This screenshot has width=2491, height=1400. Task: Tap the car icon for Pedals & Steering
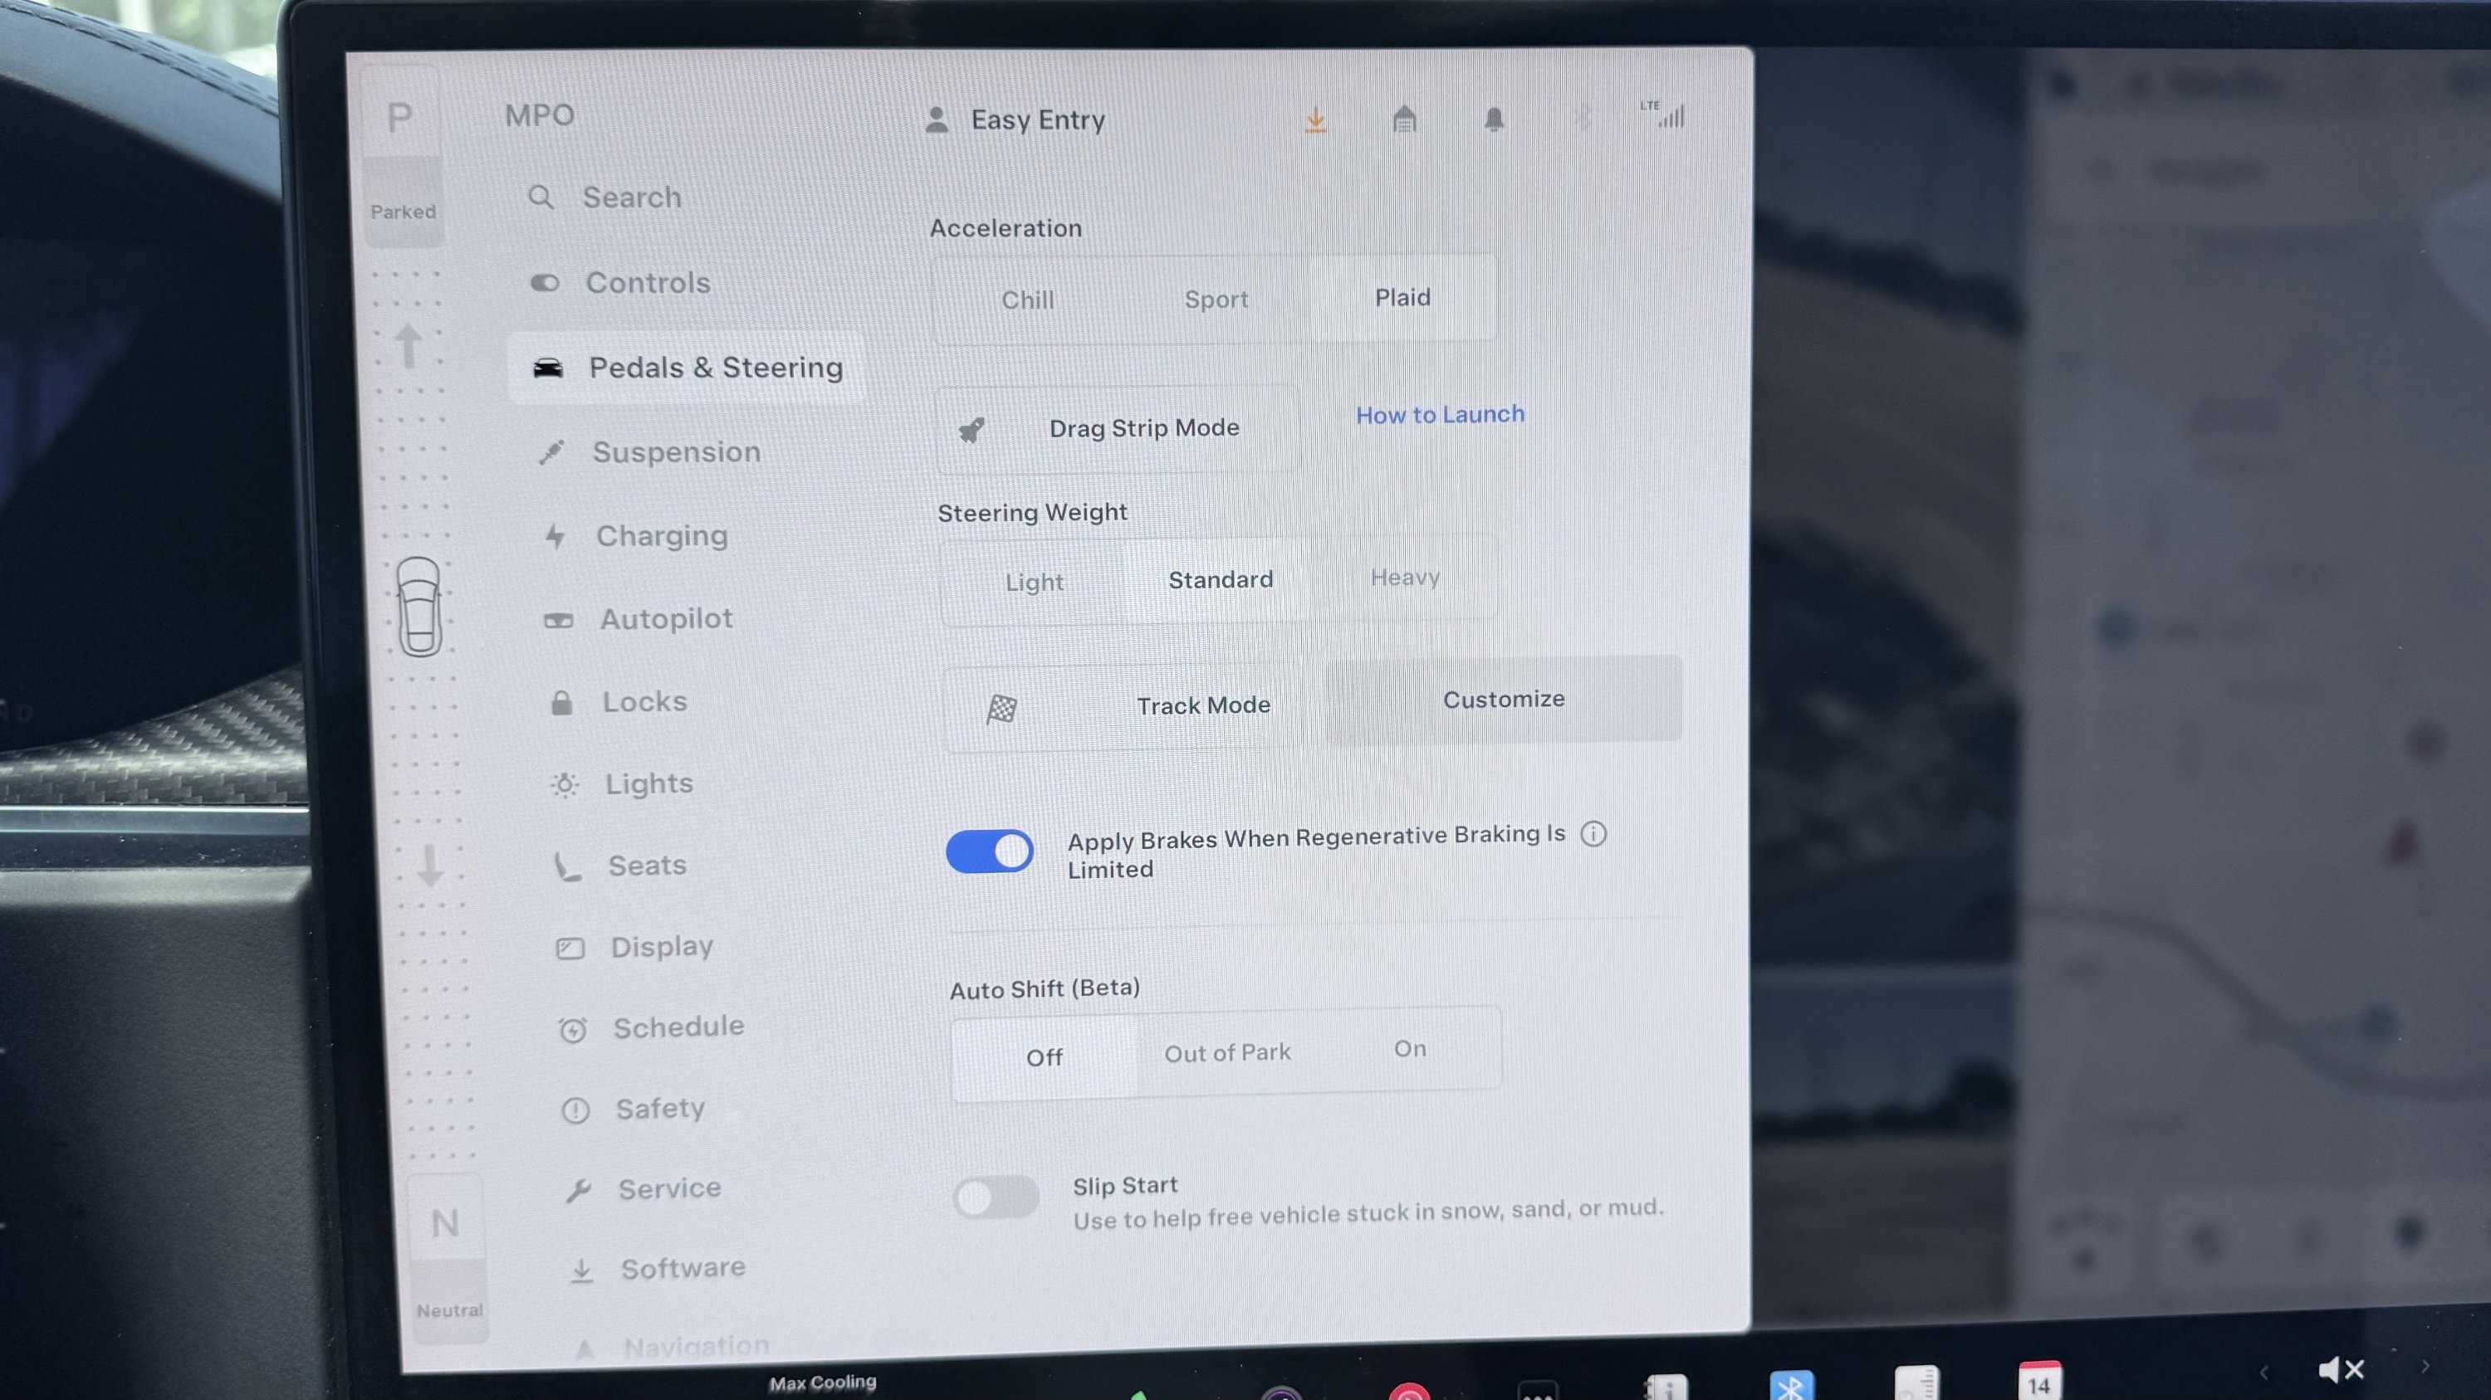tap(548, 367)
